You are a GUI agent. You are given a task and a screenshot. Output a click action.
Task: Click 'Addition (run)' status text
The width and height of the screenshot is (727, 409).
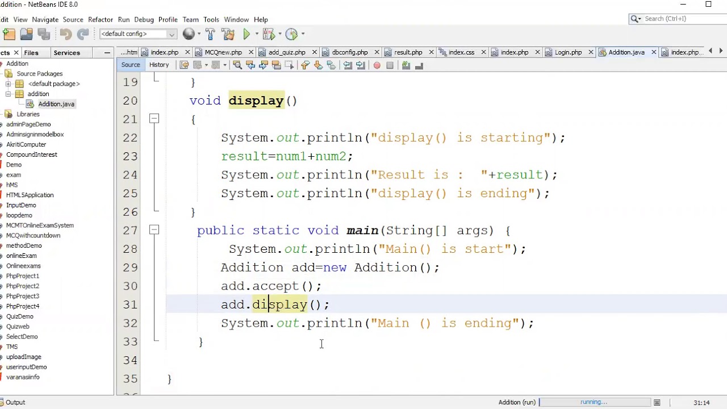click(517, 403)
